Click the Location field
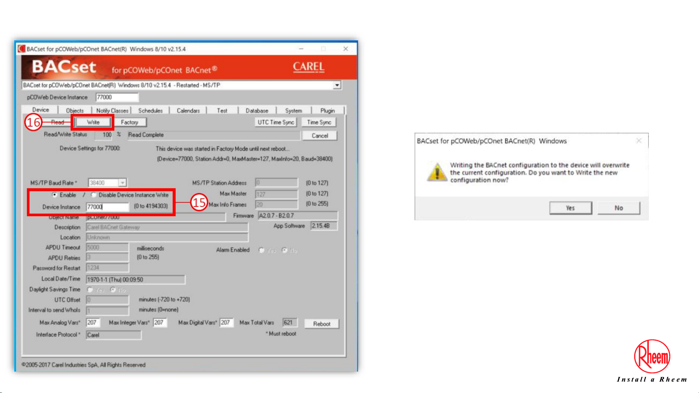This screenshot has width=699, height=393. pos(167,237)
